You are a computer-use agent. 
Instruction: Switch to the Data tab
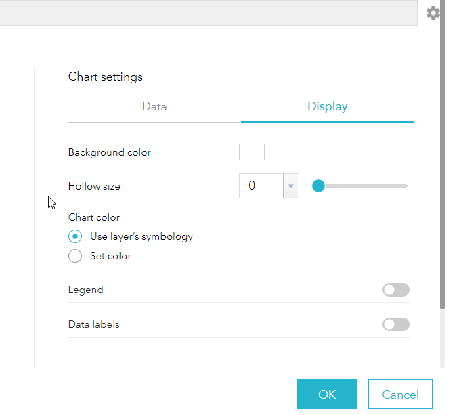click(x=154, y=106)
